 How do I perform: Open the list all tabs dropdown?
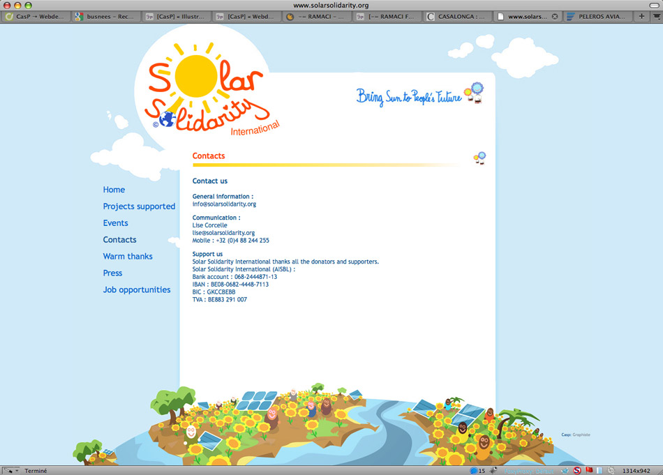pos(656,16)
